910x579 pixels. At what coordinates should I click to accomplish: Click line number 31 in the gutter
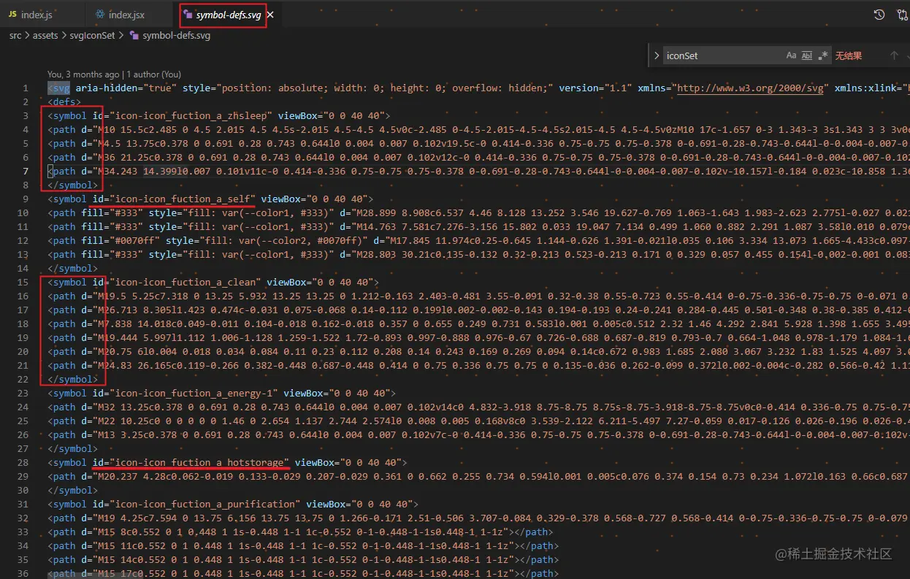(23, 504)
